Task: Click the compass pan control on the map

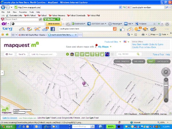Action: 166,71
